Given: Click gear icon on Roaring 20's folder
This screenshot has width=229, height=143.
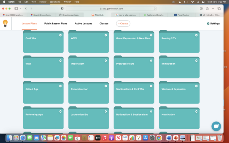Looking at the screenshot, I should click(196, 35).
